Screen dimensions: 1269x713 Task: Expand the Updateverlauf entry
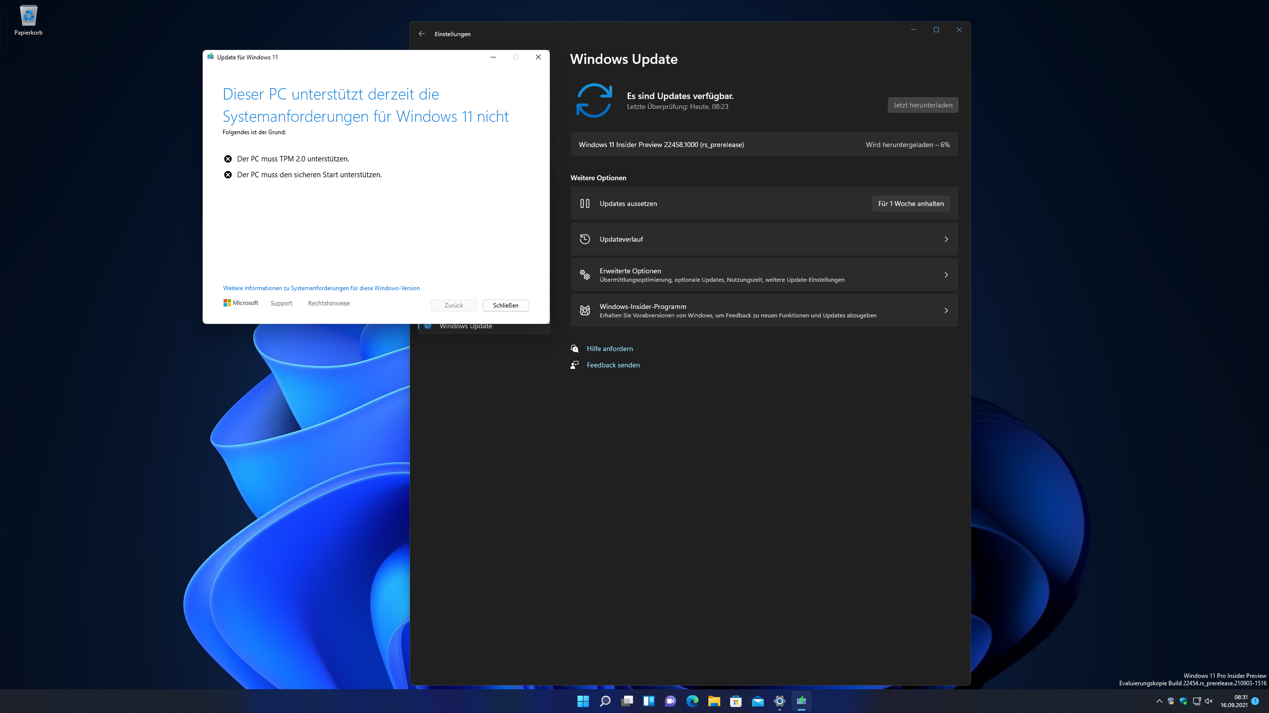click(764, 239)
